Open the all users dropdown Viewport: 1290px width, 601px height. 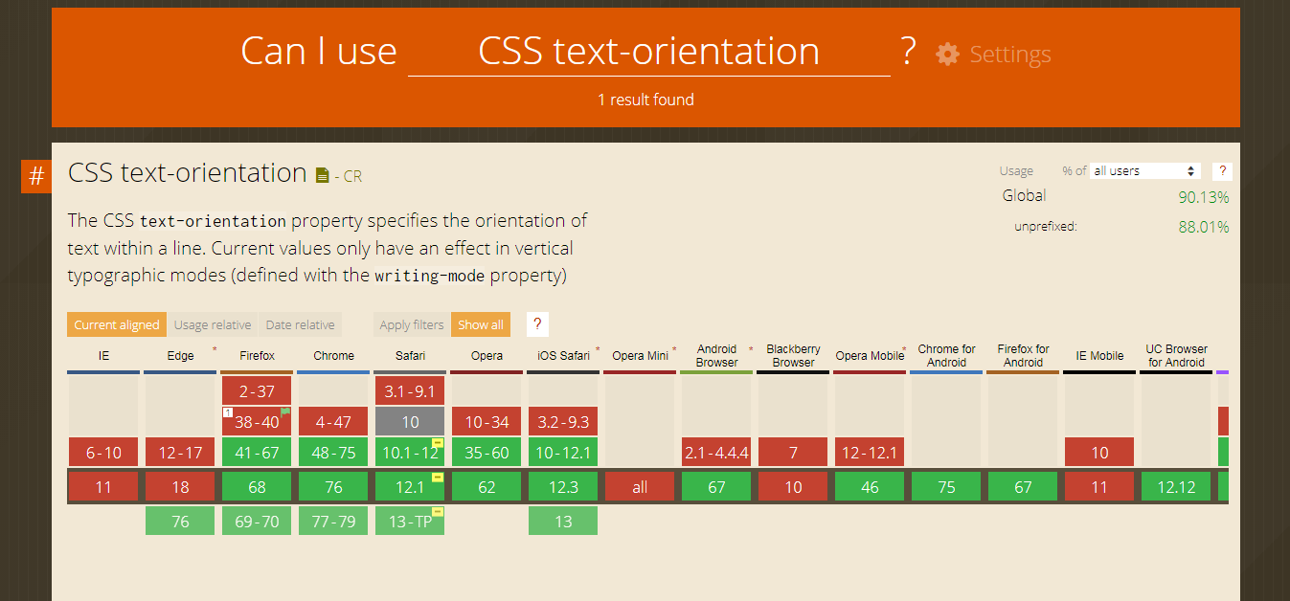pos(1145,170)
